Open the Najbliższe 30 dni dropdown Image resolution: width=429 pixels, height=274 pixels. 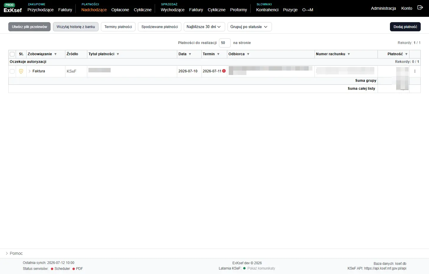[x=204, y=27]
